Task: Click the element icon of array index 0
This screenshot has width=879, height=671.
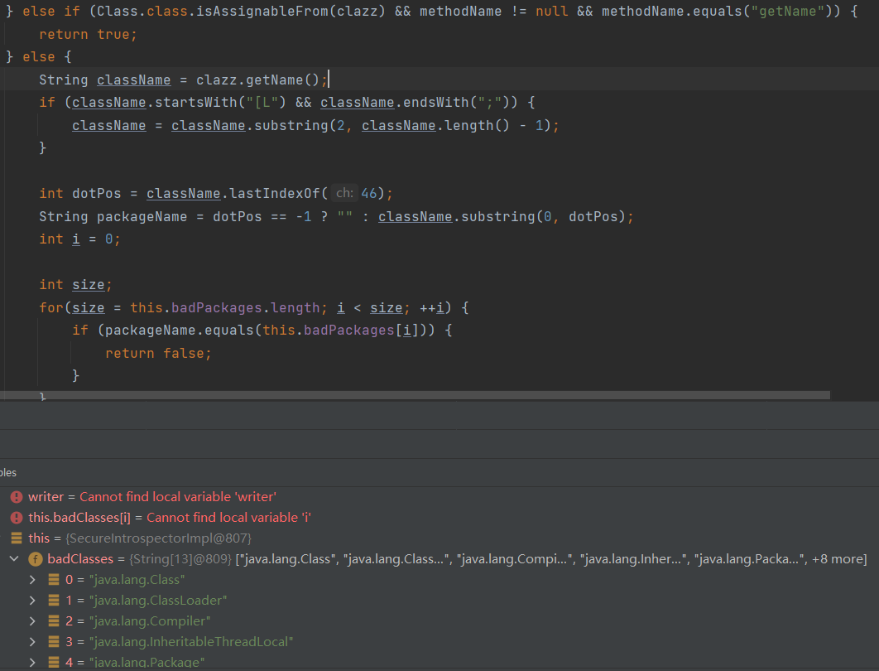Action: click(x=54, y=580)
